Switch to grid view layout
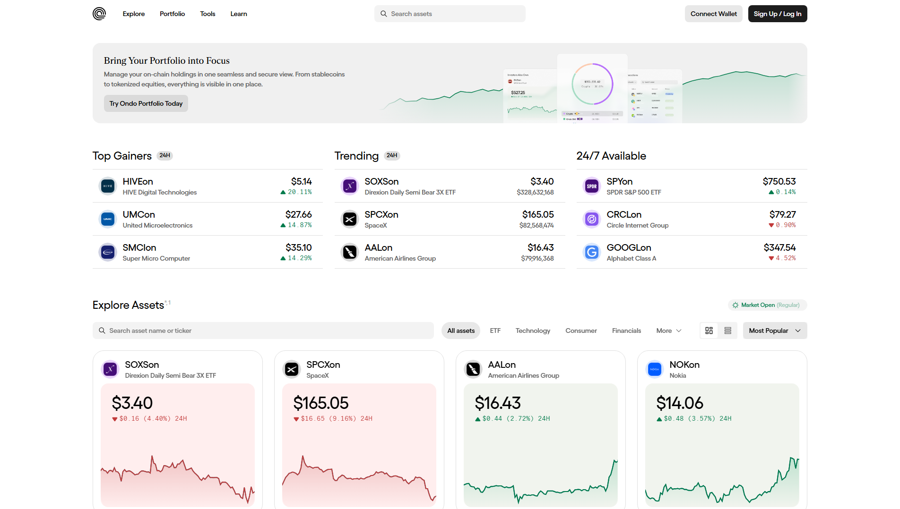 [x=709, y=331]
